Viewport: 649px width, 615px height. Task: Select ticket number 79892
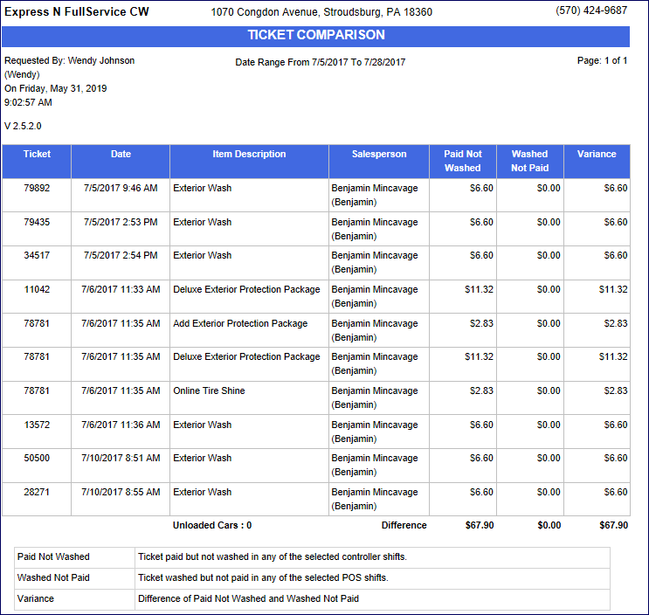point(37,188)
